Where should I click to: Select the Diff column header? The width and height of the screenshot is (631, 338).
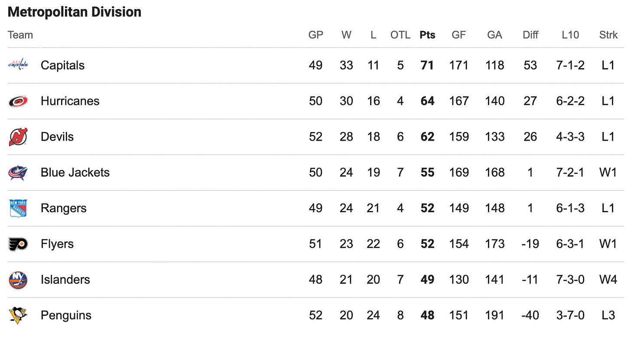(x=530, y=35)
